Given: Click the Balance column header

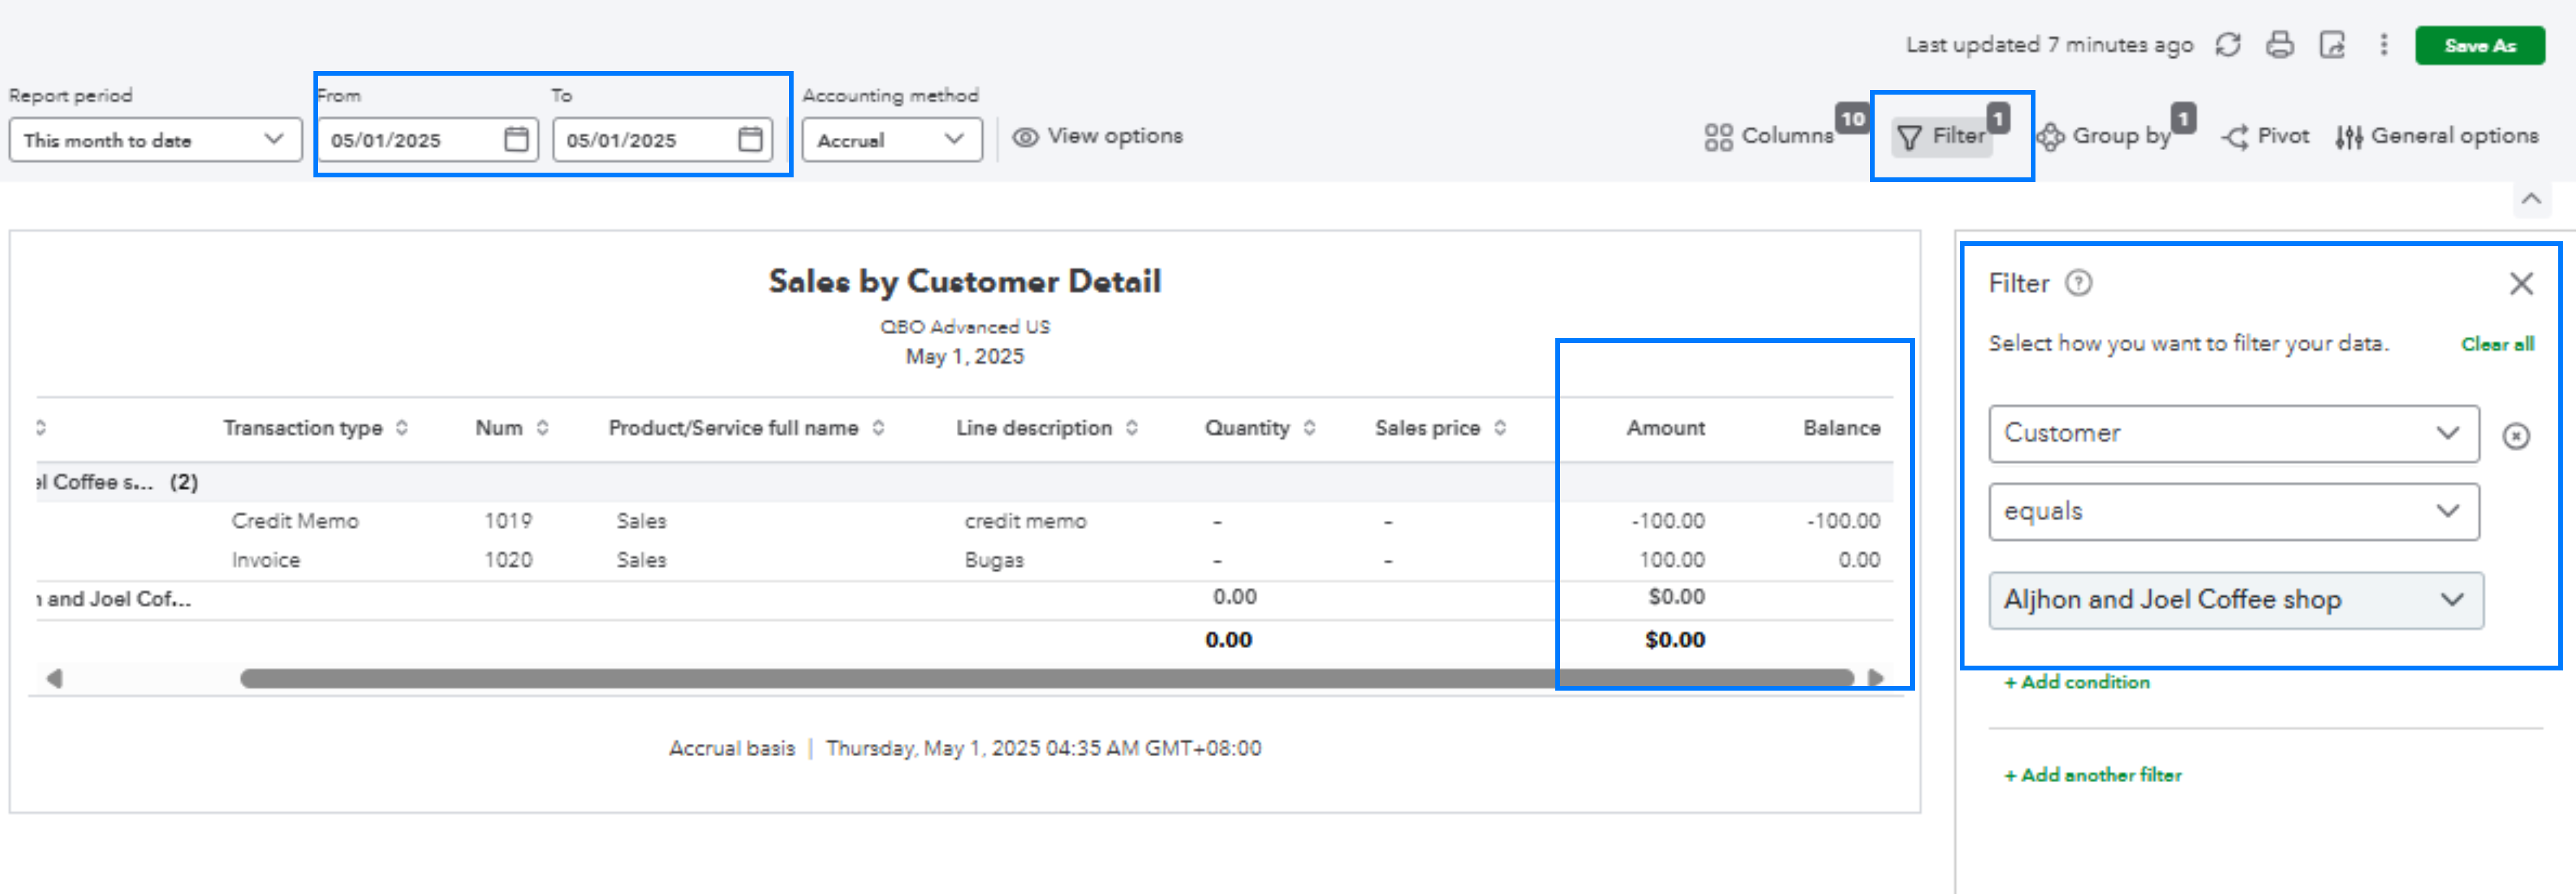Looking at the screenshot, I should [1841, 428].
